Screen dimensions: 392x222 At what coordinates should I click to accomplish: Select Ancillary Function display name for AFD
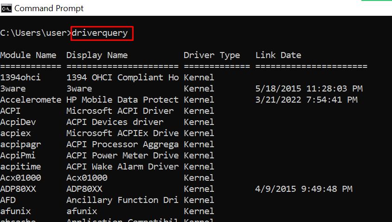tap(122, 200)
